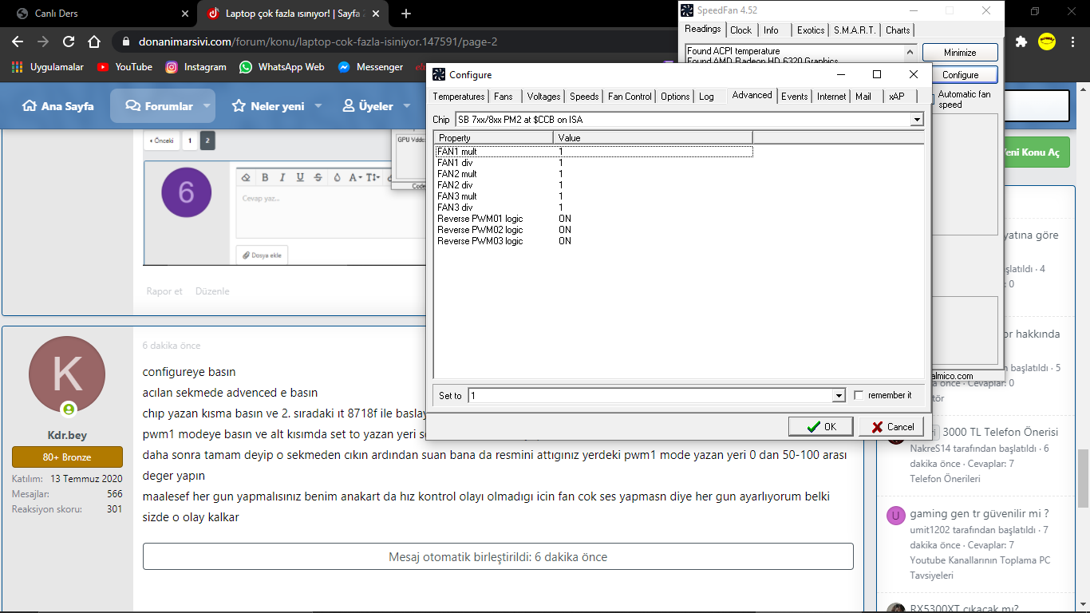Image resolution: width=1090 pixels, height=613 pixels.
Task: Click SpeedFan Minimize button
Action: pos(960,53)
